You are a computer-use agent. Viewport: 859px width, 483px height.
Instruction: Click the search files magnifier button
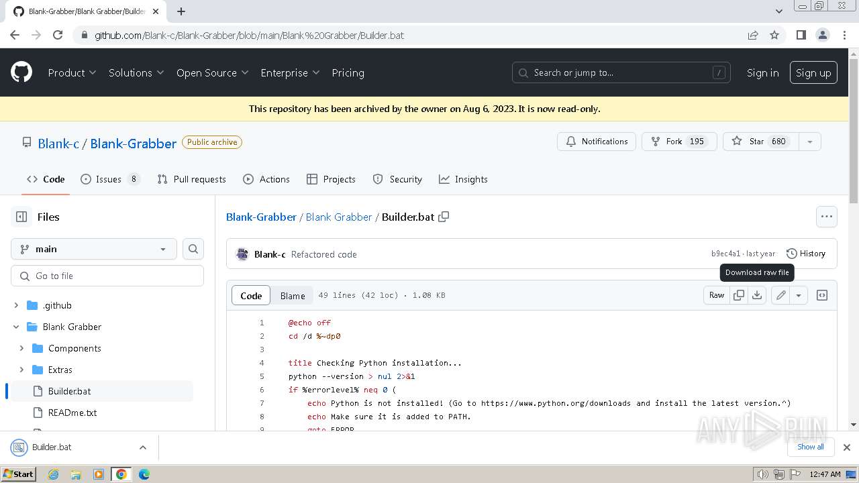click(x=193, y=249)
